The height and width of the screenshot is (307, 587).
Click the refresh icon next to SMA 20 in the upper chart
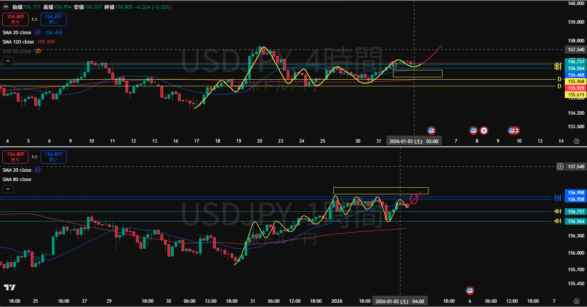[38, 33]
